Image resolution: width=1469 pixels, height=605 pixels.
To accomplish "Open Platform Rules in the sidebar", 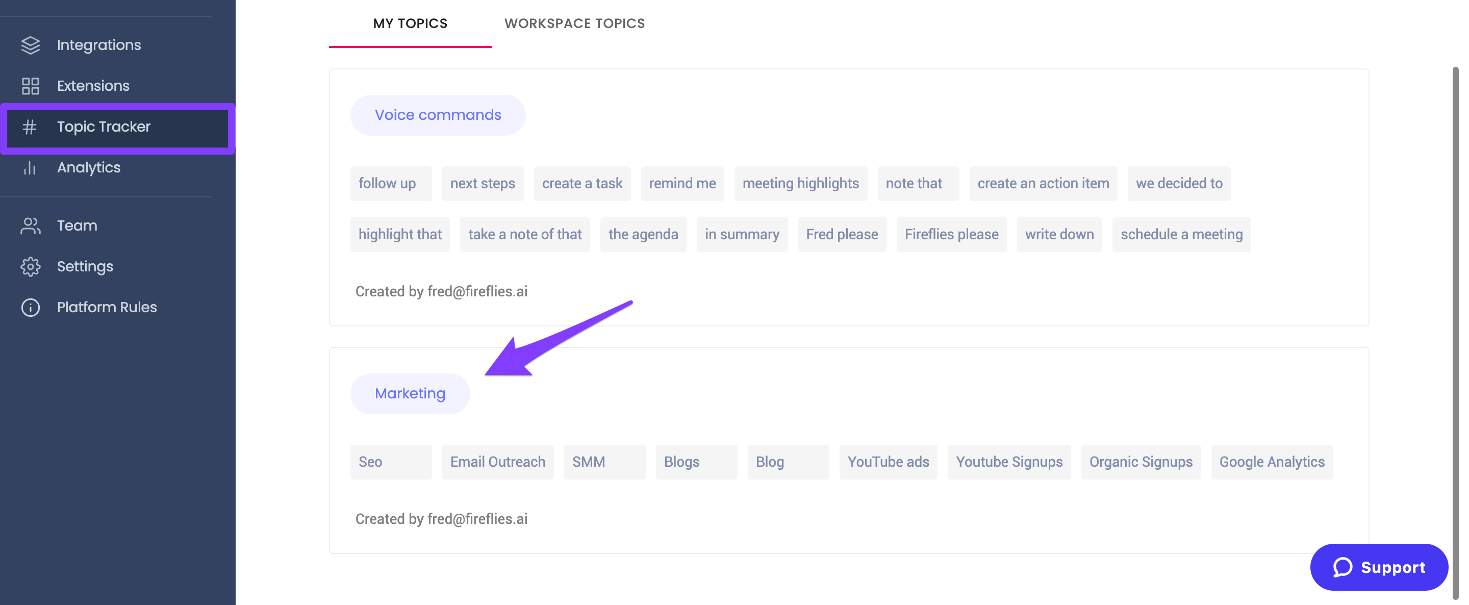I will [117, 308].
